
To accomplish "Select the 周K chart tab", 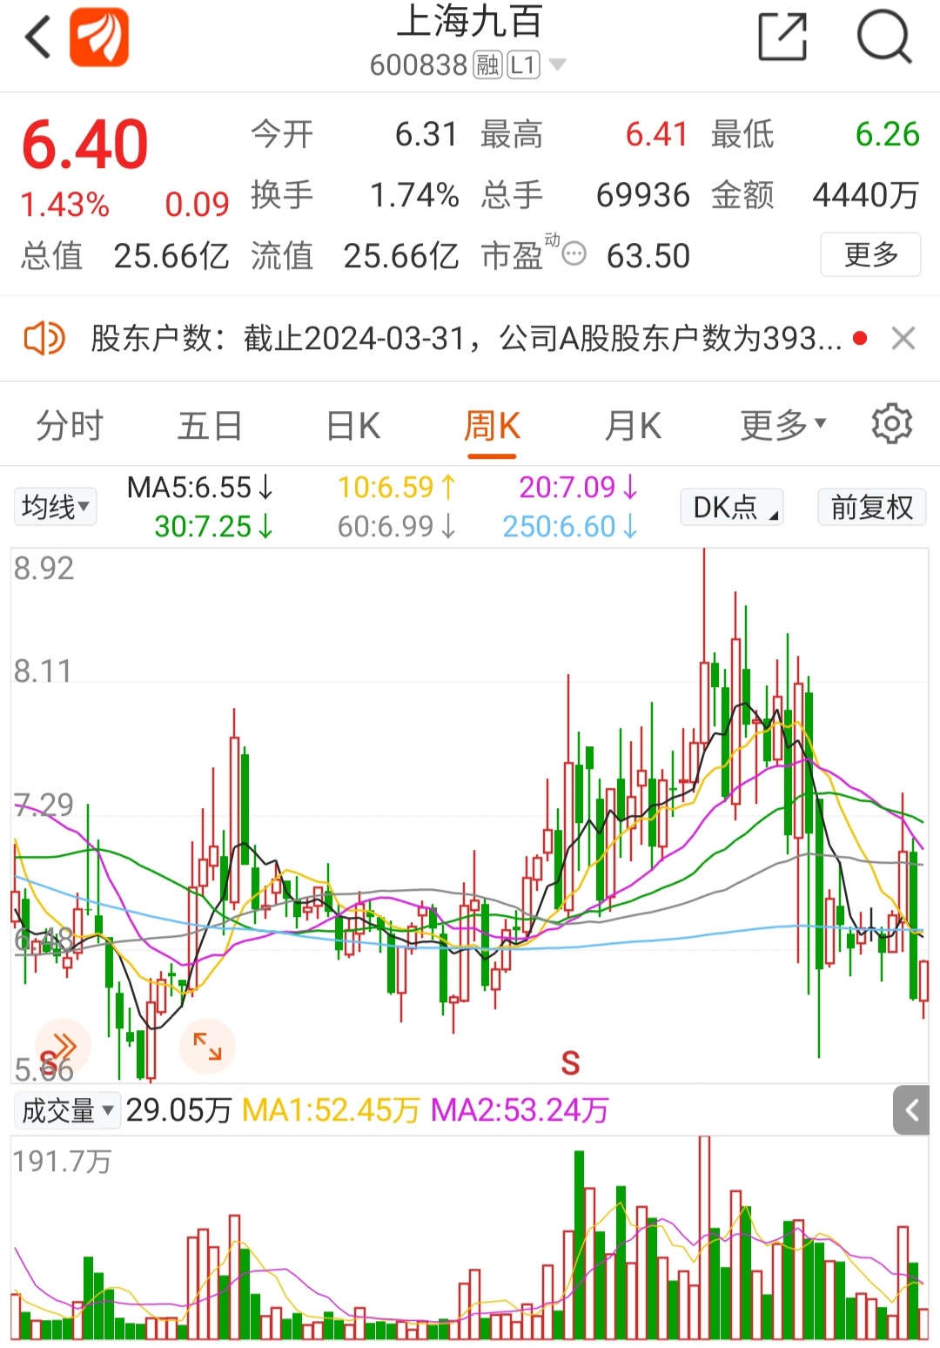I will (x=492, y=426).
